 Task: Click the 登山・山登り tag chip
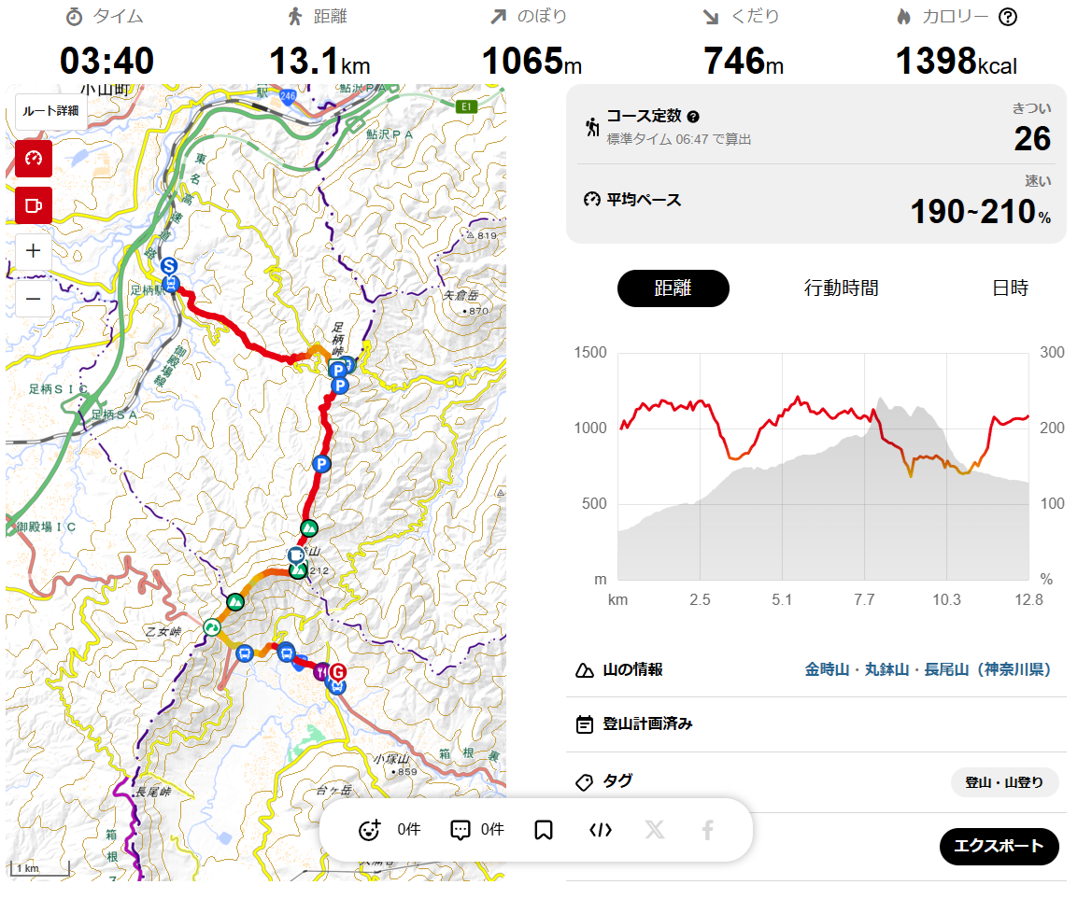pyautogui.click(x=1004, y=782)
